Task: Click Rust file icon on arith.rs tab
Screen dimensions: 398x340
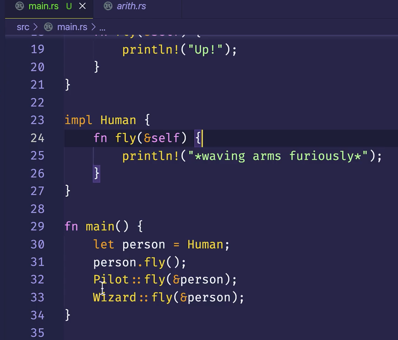Action: 108,6
